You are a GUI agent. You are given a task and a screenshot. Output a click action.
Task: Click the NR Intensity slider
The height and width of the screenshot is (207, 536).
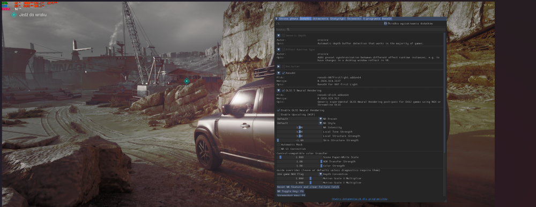[300, 127]
